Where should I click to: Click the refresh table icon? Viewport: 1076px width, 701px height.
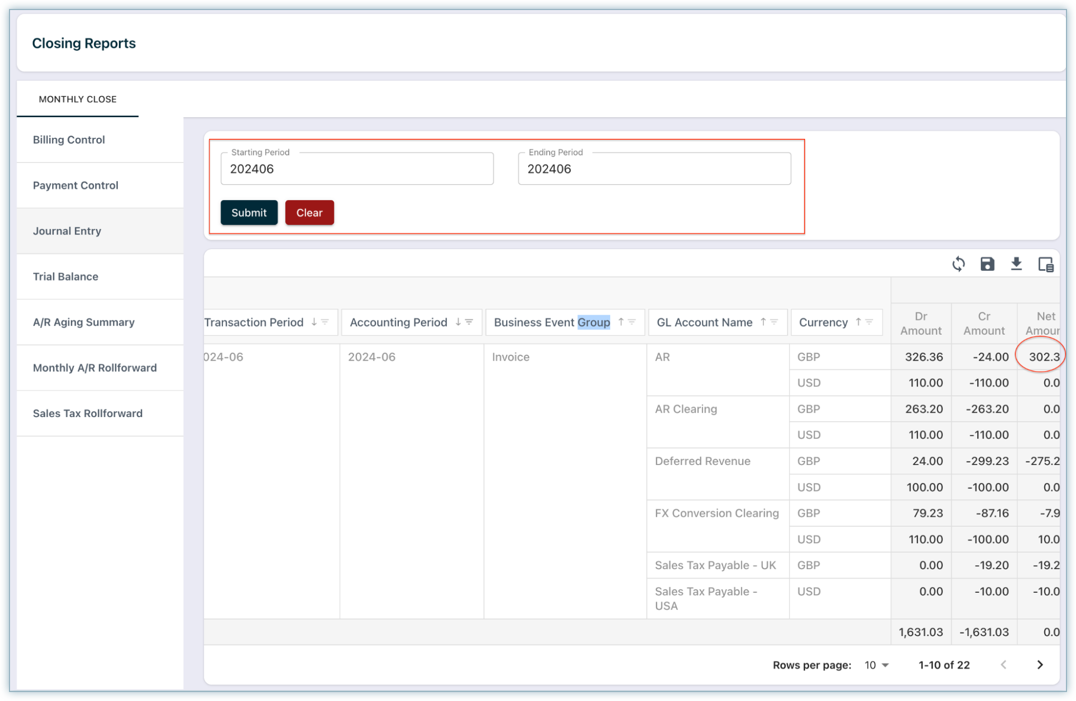[x=958, y=264]
